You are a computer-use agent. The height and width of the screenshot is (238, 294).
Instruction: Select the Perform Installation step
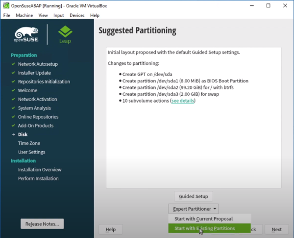click(38, 179)
